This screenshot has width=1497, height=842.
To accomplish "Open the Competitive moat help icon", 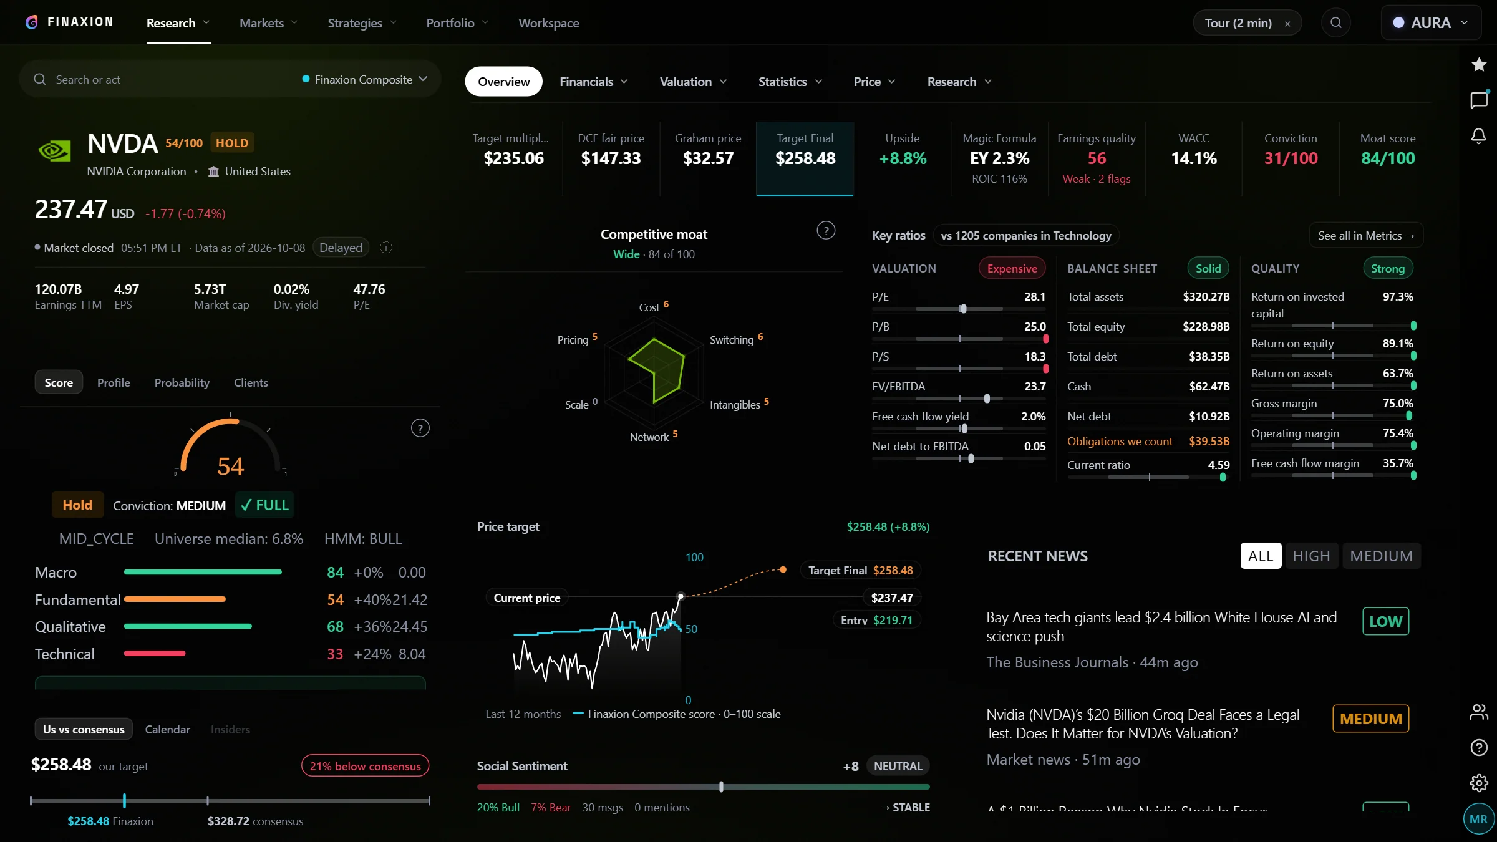I will click(826, 231).
